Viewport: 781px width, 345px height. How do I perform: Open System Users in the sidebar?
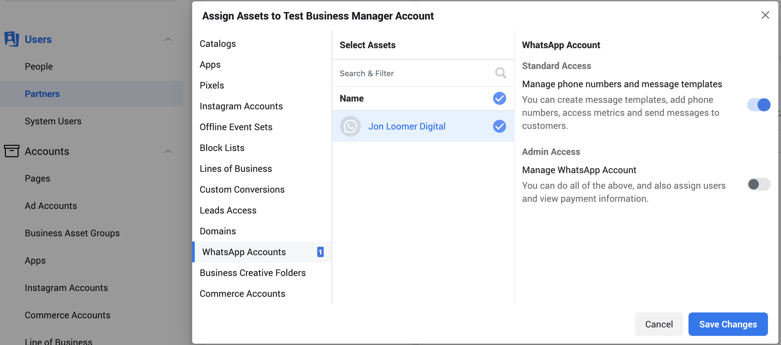click(x=53, y=121)
